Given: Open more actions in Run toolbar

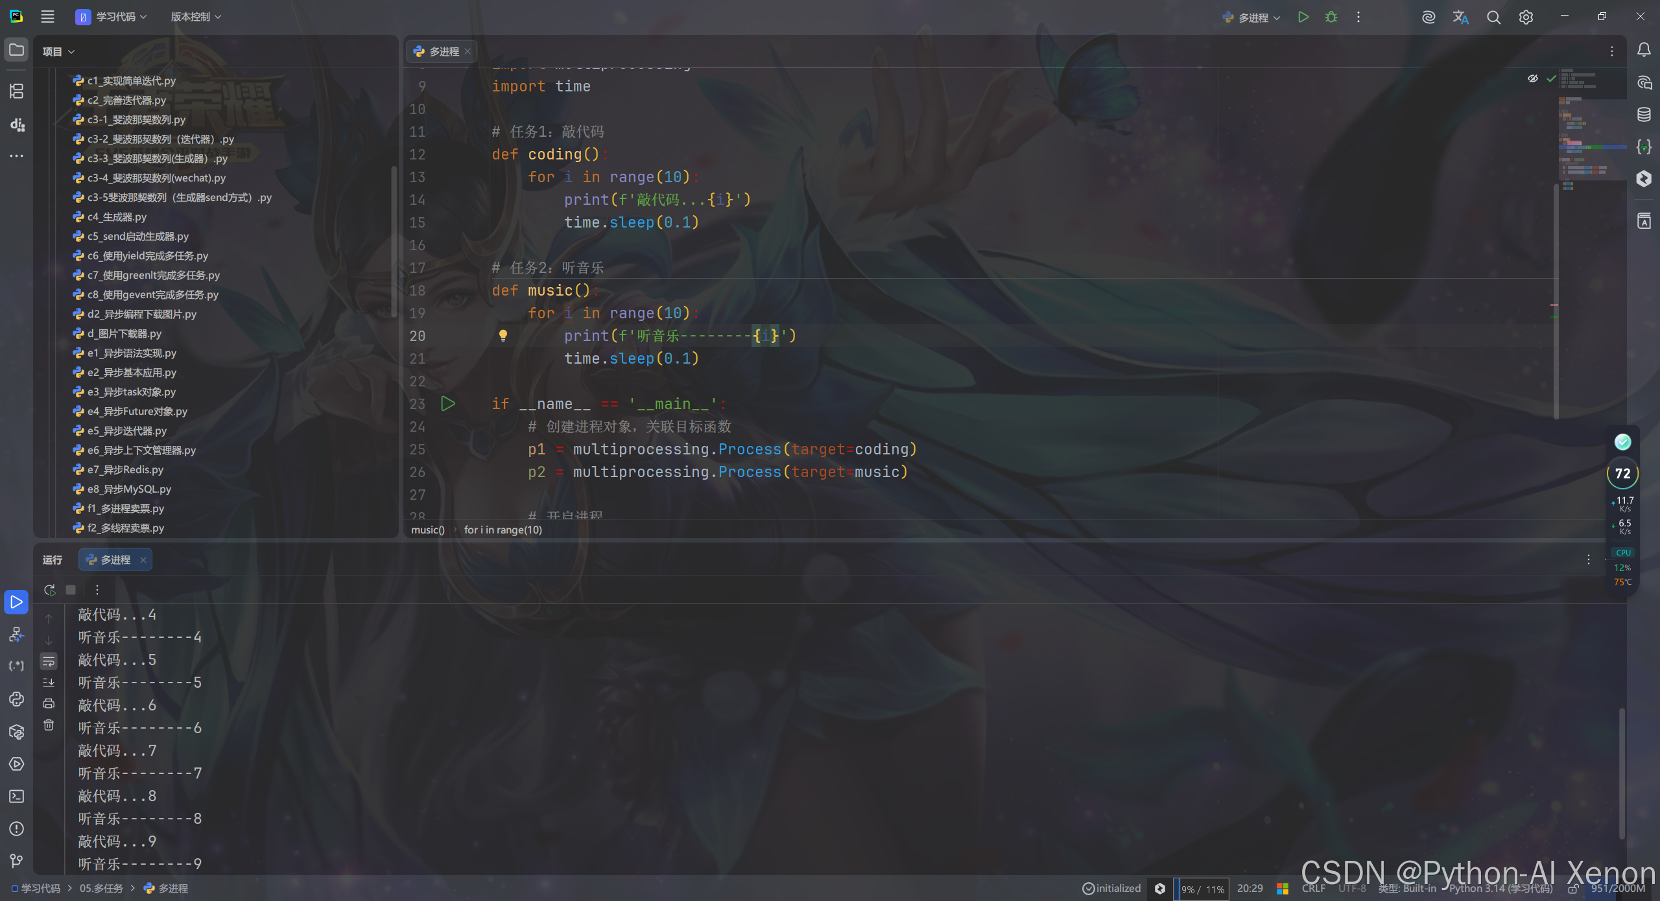Looking at the screenshot, I should (x=97, y=590).
